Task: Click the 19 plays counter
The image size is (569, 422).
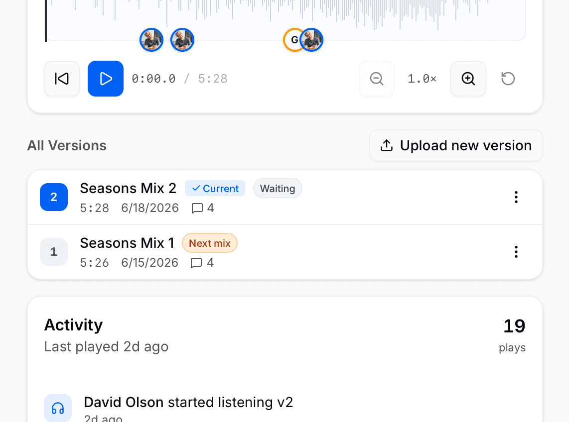Action: pos(512,335)
